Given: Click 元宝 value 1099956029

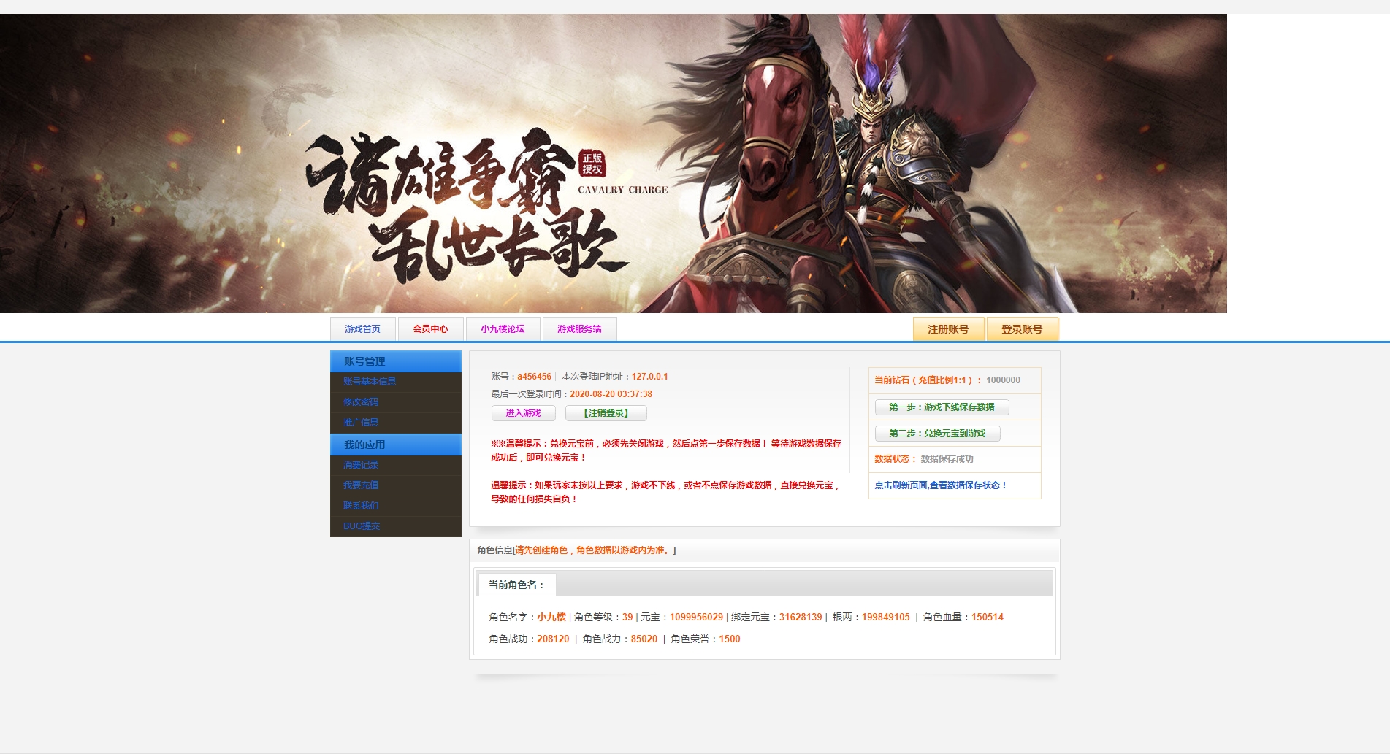Looking at the screenshot, I should (x=697, y=618).
